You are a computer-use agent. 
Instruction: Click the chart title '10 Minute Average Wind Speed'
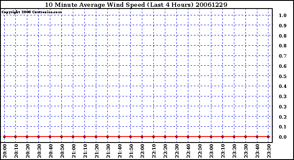pyautogui.click(x=95, y=5)
